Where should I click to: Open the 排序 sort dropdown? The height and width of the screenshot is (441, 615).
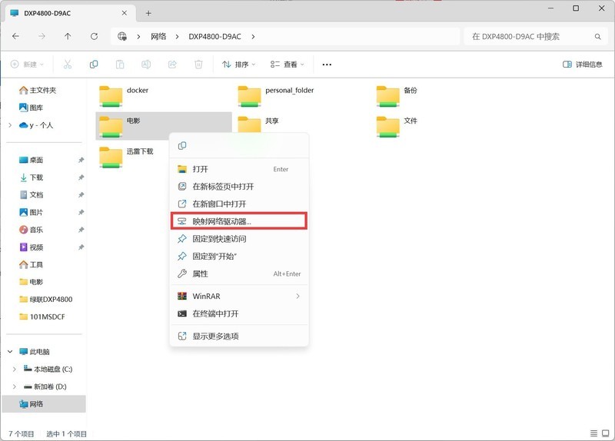pos(238,65)
